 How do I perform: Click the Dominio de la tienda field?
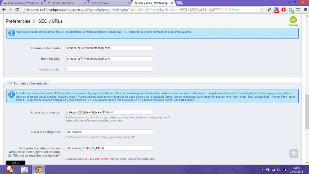pyautogui.click(x=109, y=48)
